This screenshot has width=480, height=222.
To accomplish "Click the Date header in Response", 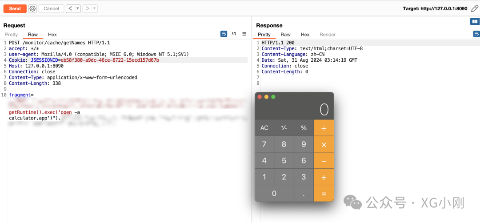I will [309, 60].
